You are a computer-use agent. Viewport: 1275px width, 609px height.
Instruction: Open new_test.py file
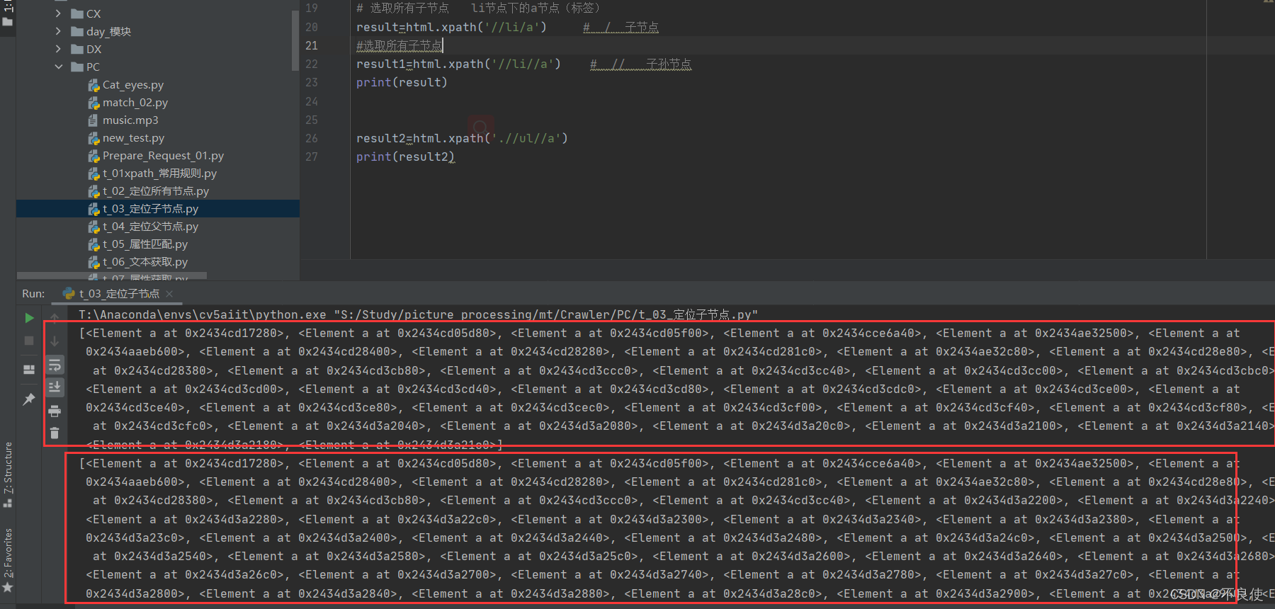point(133,138)
